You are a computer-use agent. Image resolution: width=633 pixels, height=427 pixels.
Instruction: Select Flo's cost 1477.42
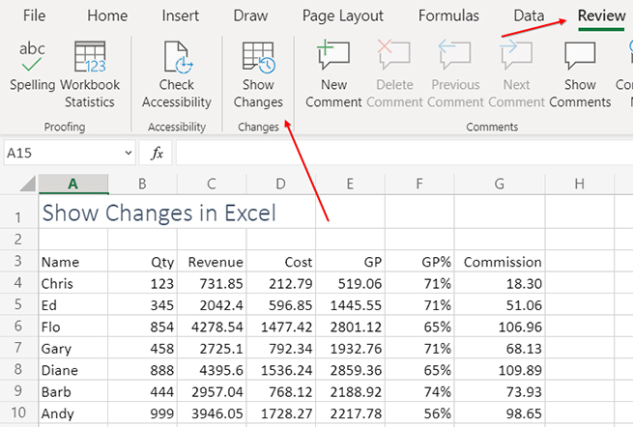coord(281,327)
